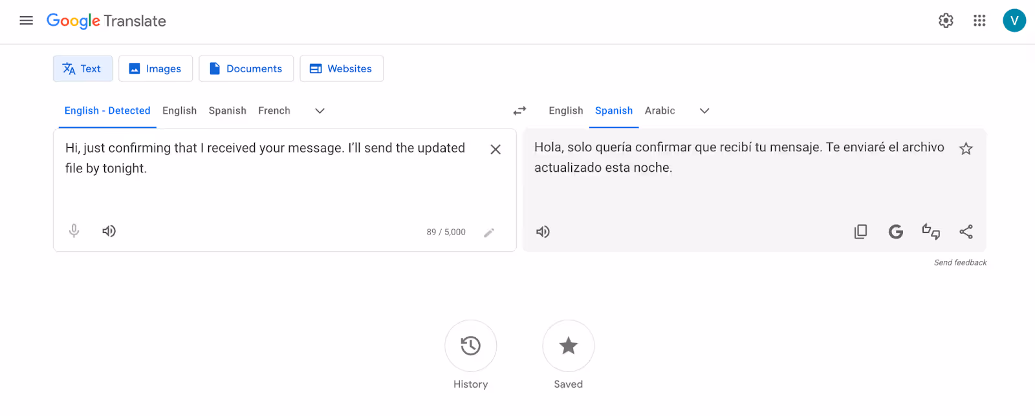Swap source and target languages
The height and width of the screenshot is (416, 1035).
pyautogui.click(x=519, y=111)
